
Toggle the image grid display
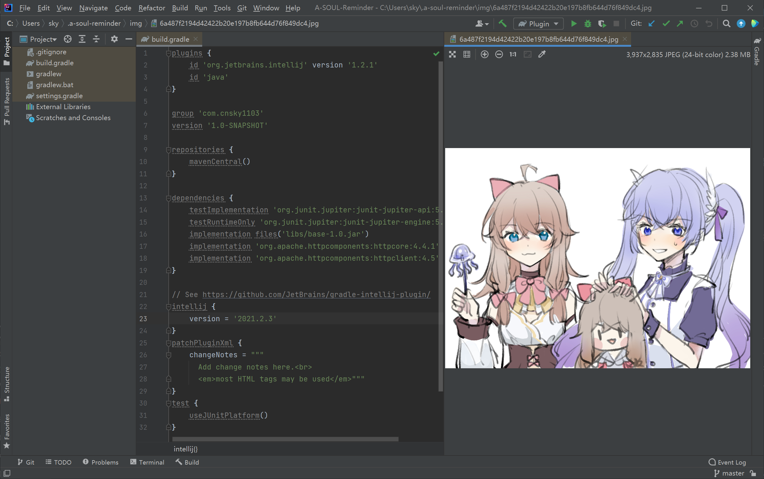coord(467,55)
